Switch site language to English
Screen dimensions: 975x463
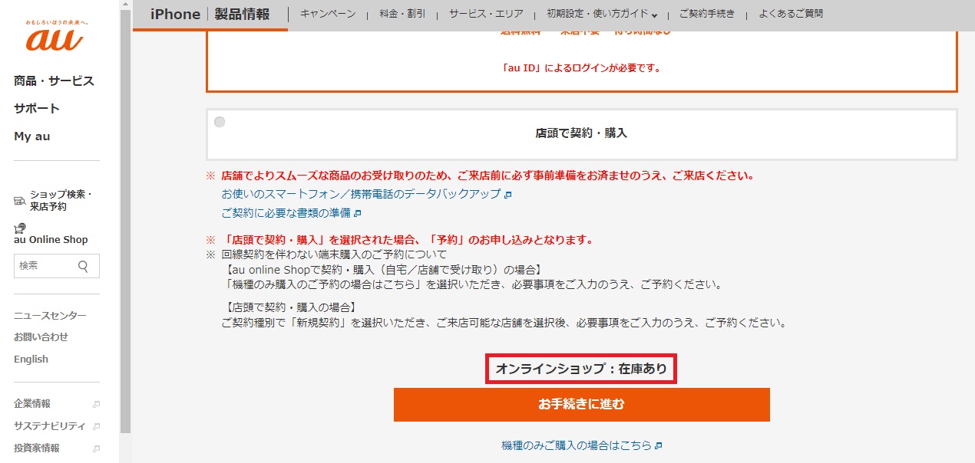pyautogui.click(x=31, y=360)
